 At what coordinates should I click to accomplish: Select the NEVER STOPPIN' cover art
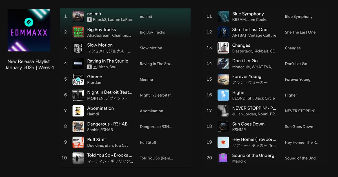[x=223, y=111]
